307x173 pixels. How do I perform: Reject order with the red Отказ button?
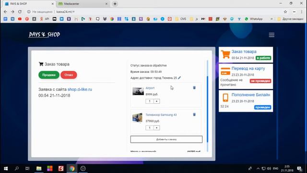(x=69, y=75)
